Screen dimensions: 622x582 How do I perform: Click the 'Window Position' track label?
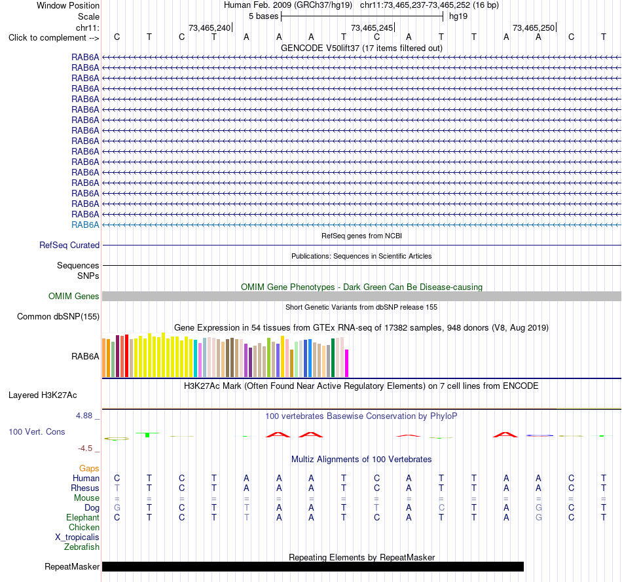(x=68, y=5)
